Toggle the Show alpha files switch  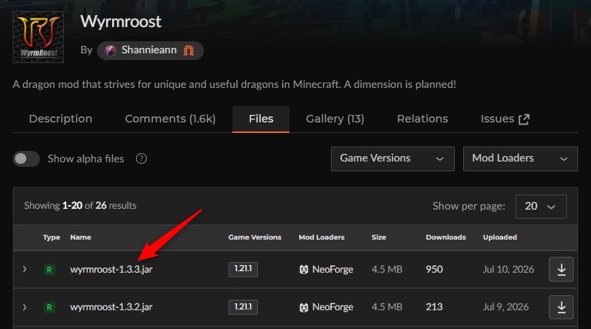[26, 158]
